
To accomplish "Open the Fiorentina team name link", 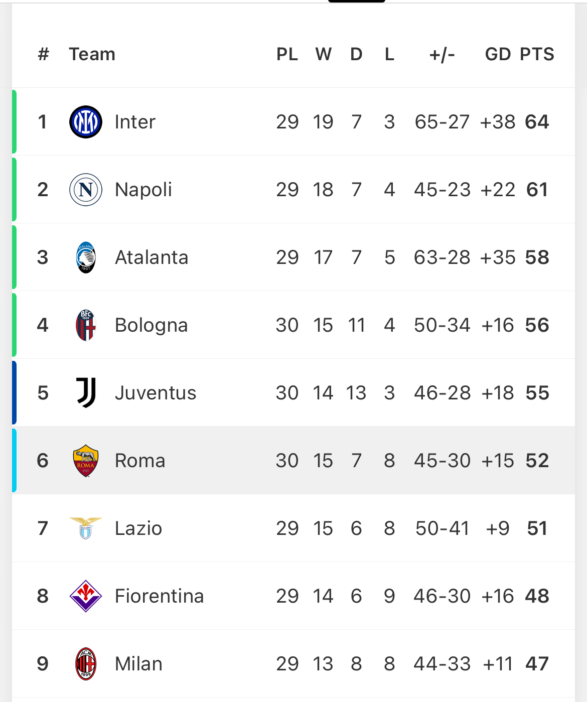I will (159, 596).
